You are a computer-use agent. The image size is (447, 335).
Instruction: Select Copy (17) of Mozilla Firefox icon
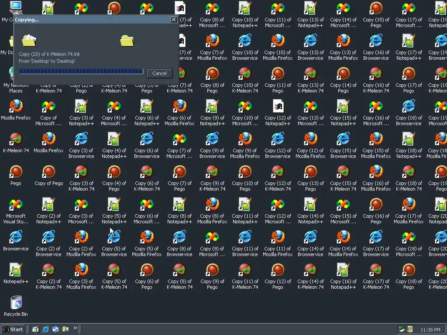[x=409, y=204]
